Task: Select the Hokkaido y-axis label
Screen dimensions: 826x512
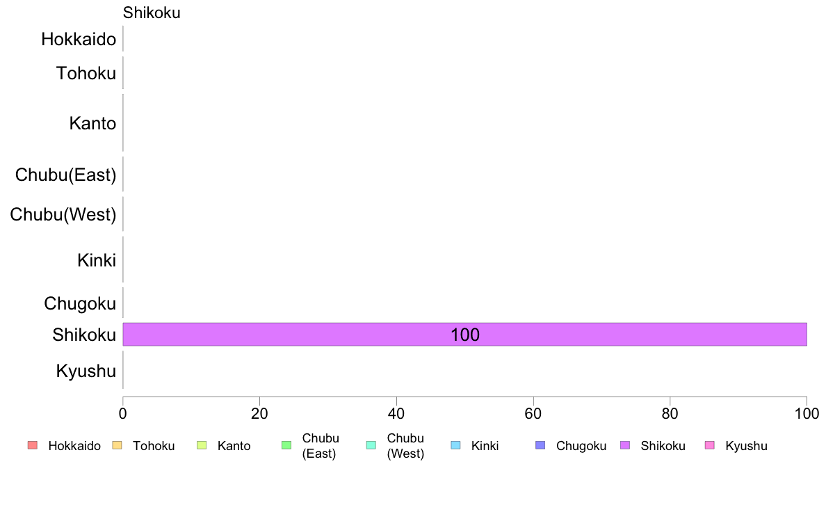Action: pyautogui.click(x=79, y=39)
